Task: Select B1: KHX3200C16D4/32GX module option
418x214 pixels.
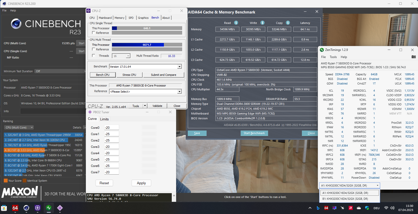Action: [349, 199]
